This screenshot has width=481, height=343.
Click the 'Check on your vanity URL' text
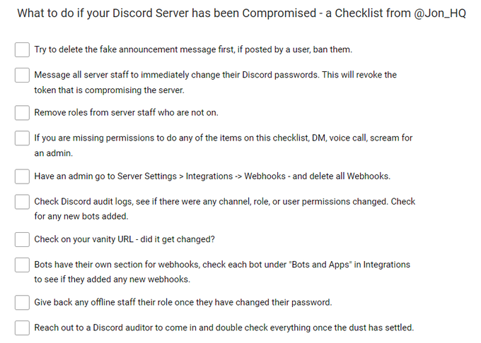[x=83, y=239]
